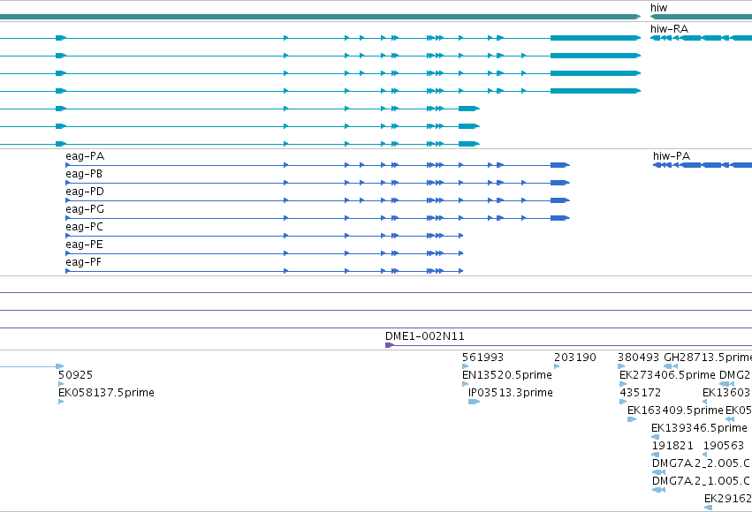Select the 191821 EST label
752x512 pixels.
pos(672,446)
